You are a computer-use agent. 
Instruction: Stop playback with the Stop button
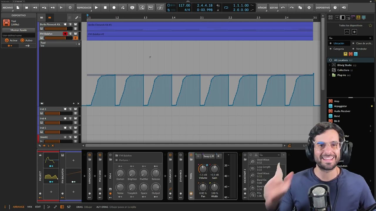105,8
